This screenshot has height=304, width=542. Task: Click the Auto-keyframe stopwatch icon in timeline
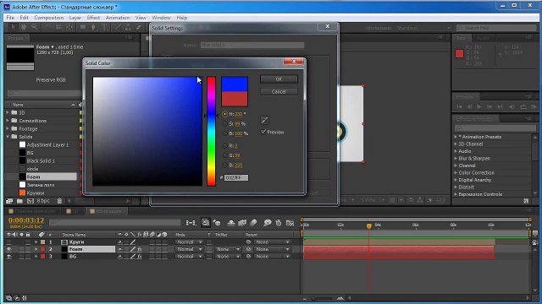[x=279, y=223]
